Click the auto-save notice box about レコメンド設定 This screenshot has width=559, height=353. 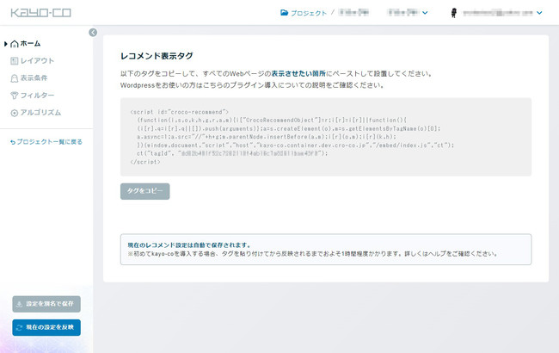326,249
